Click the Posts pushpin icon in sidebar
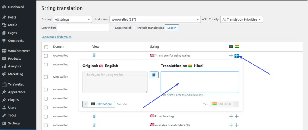 point(4,17)
